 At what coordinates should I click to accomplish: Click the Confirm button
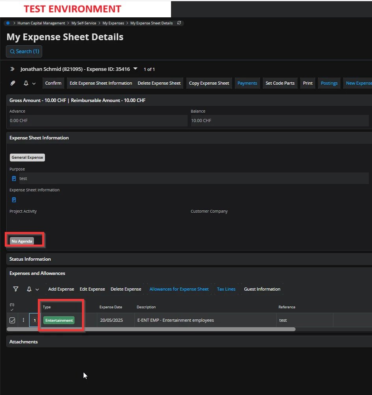(x=53, y=83)
